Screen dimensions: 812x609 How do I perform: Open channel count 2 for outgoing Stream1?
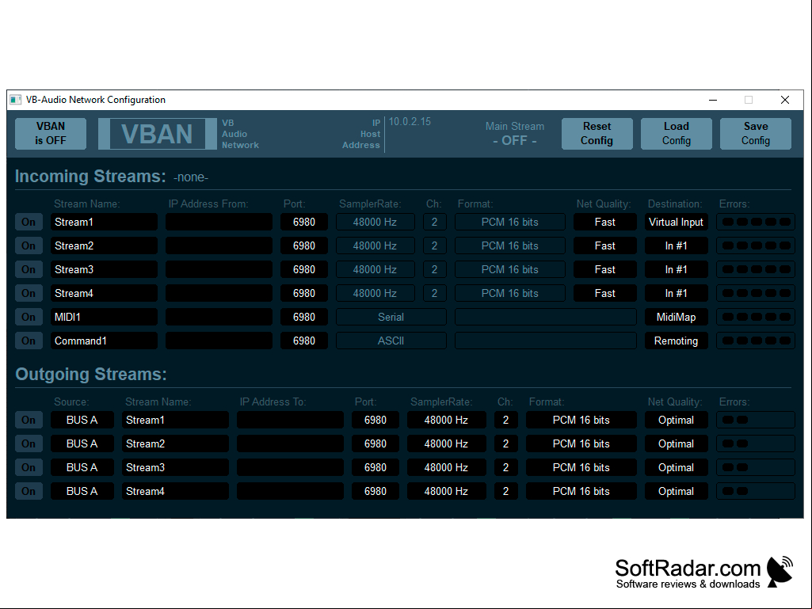click(506, 420)
